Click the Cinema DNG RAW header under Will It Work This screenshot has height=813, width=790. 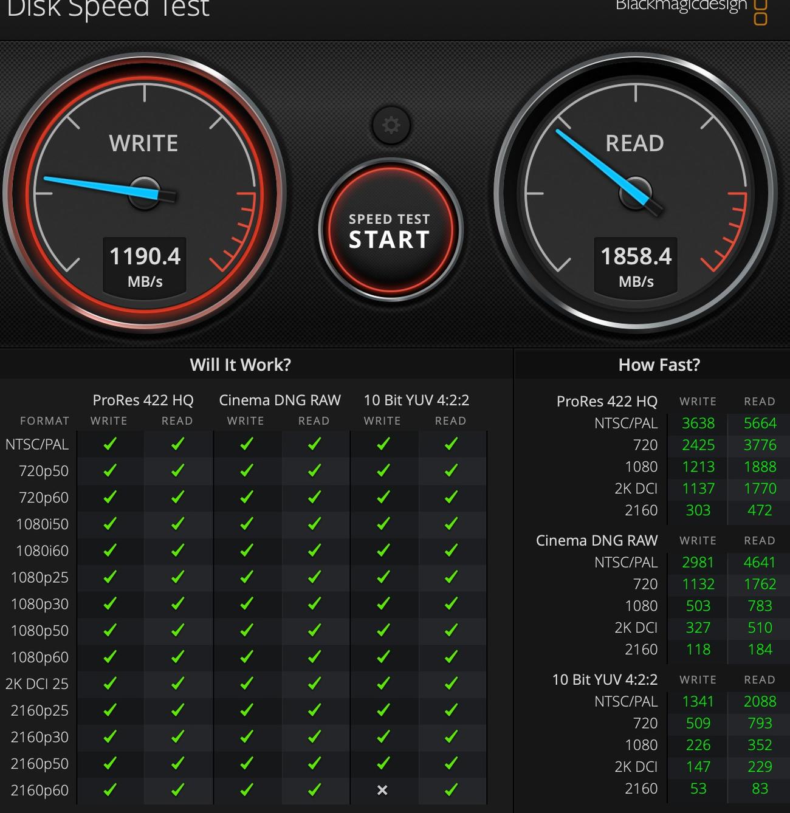coord(280,400)
